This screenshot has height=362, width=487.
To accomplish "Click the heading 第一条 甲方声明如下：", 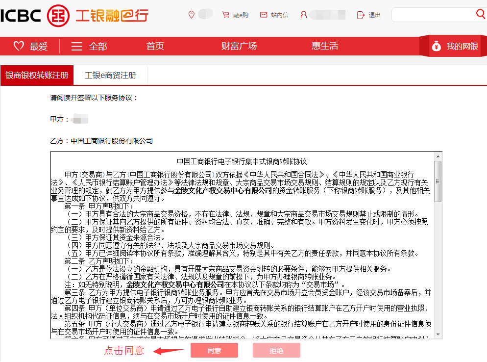I will (99, 206).
